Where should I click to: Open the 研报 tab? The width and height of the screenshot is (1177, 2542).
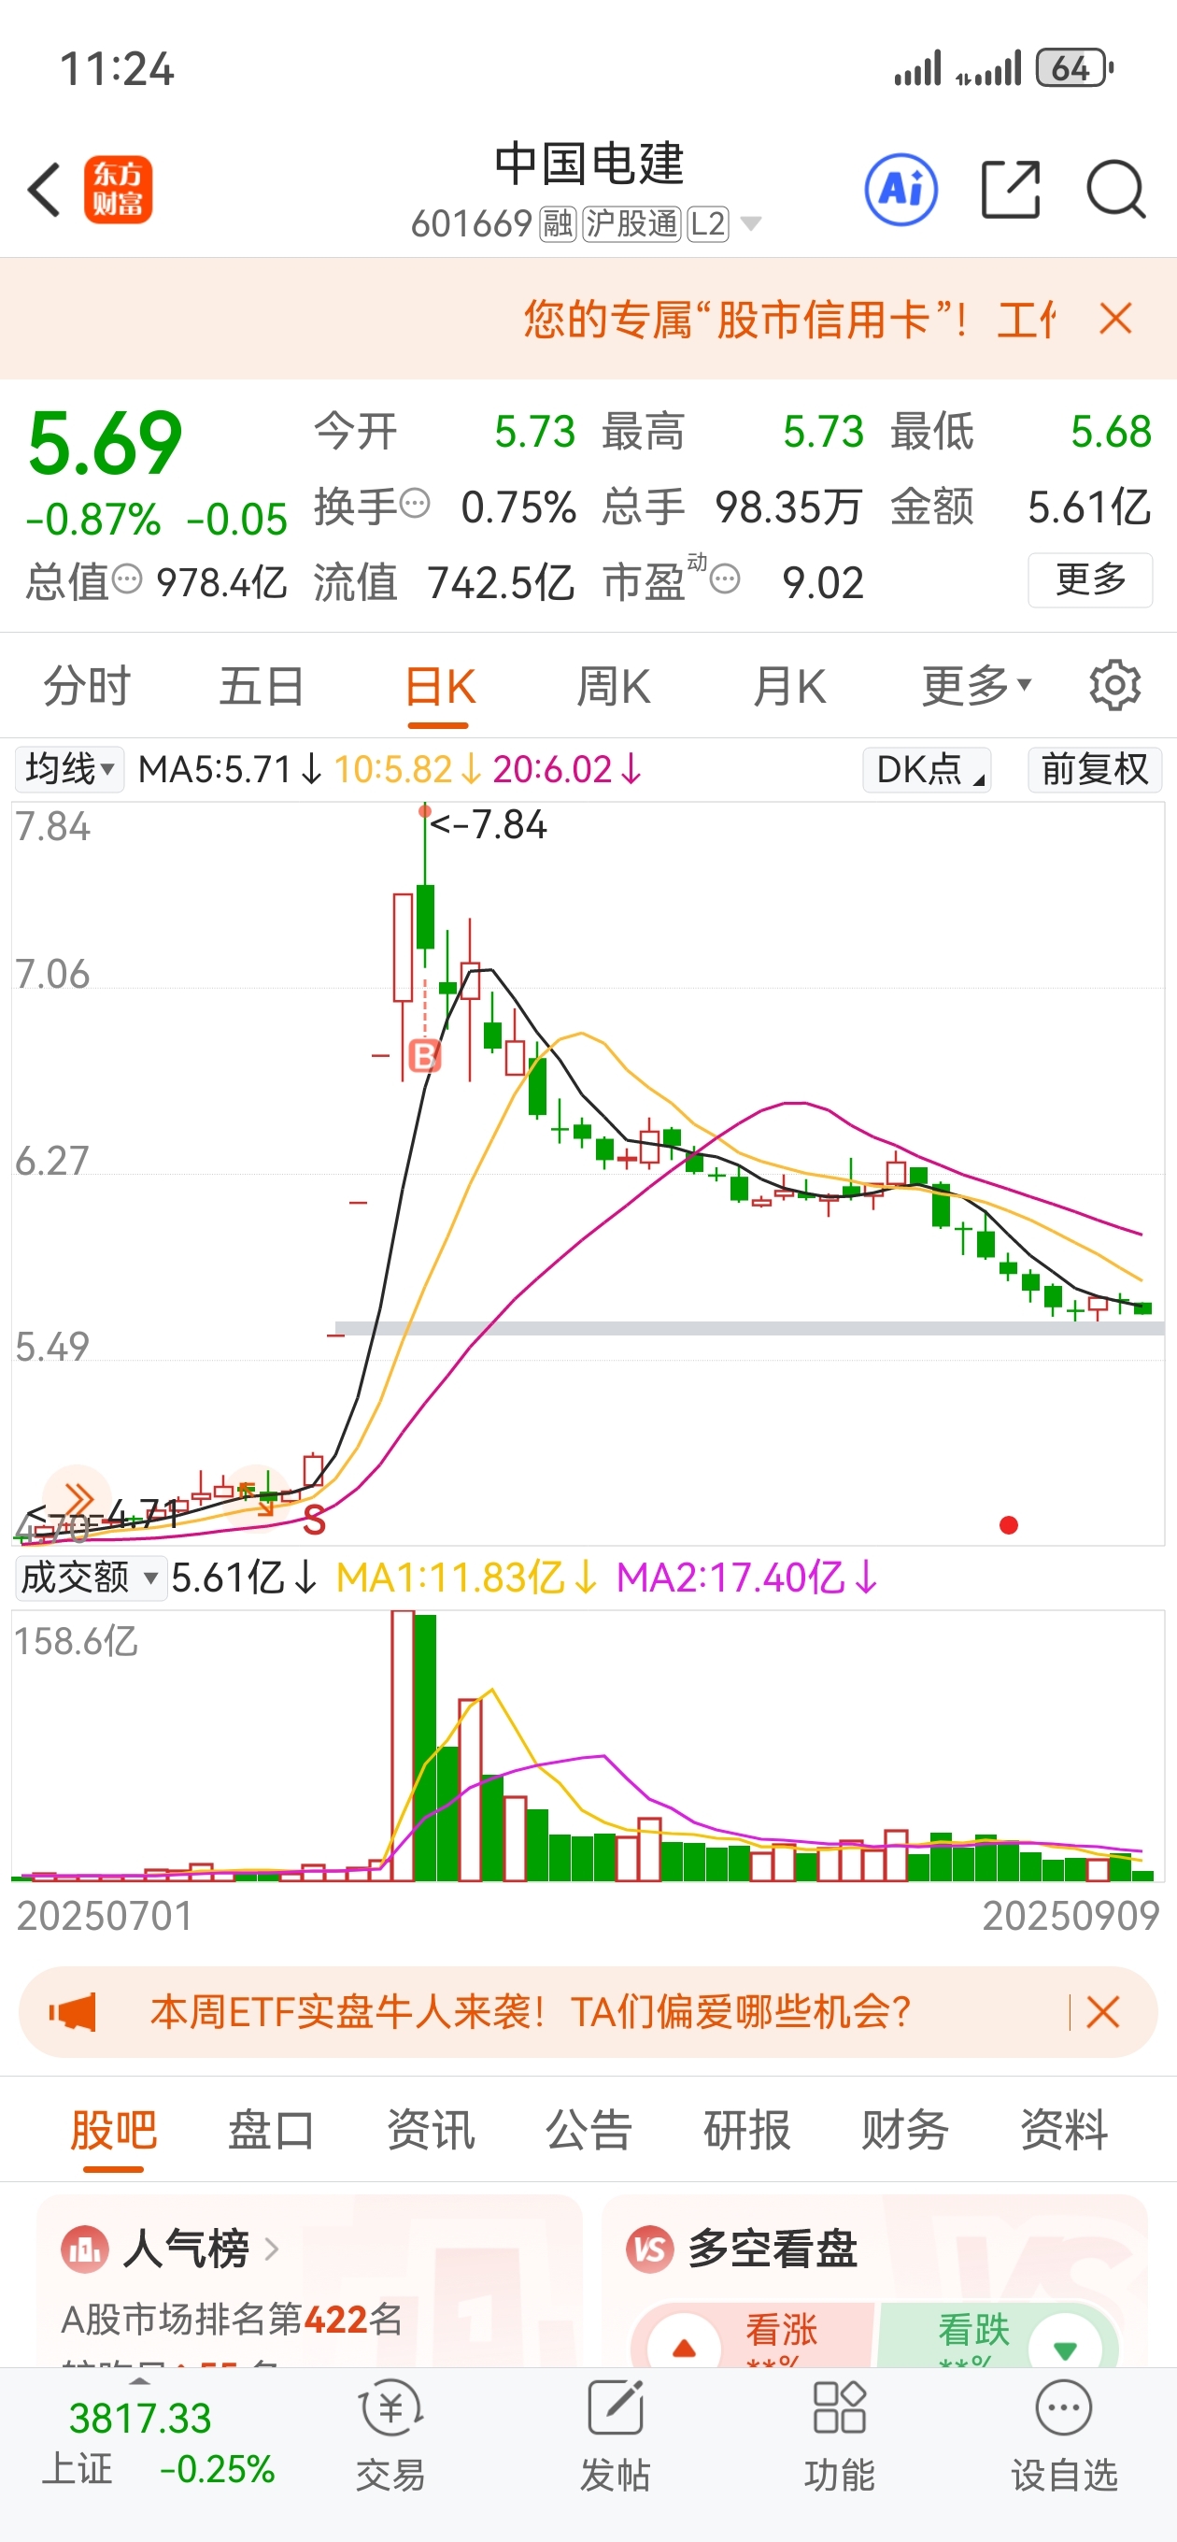click(747, 2130)
